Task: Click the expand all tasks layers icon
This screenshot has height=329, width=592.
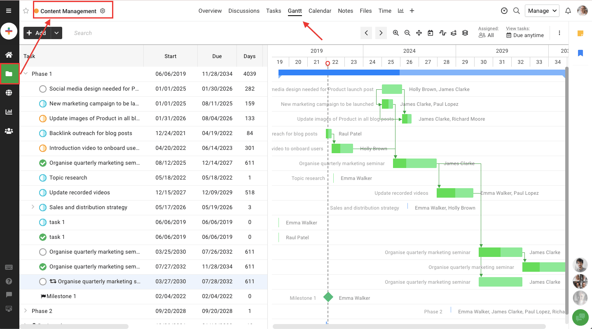Action: click(x=454, y=33)
